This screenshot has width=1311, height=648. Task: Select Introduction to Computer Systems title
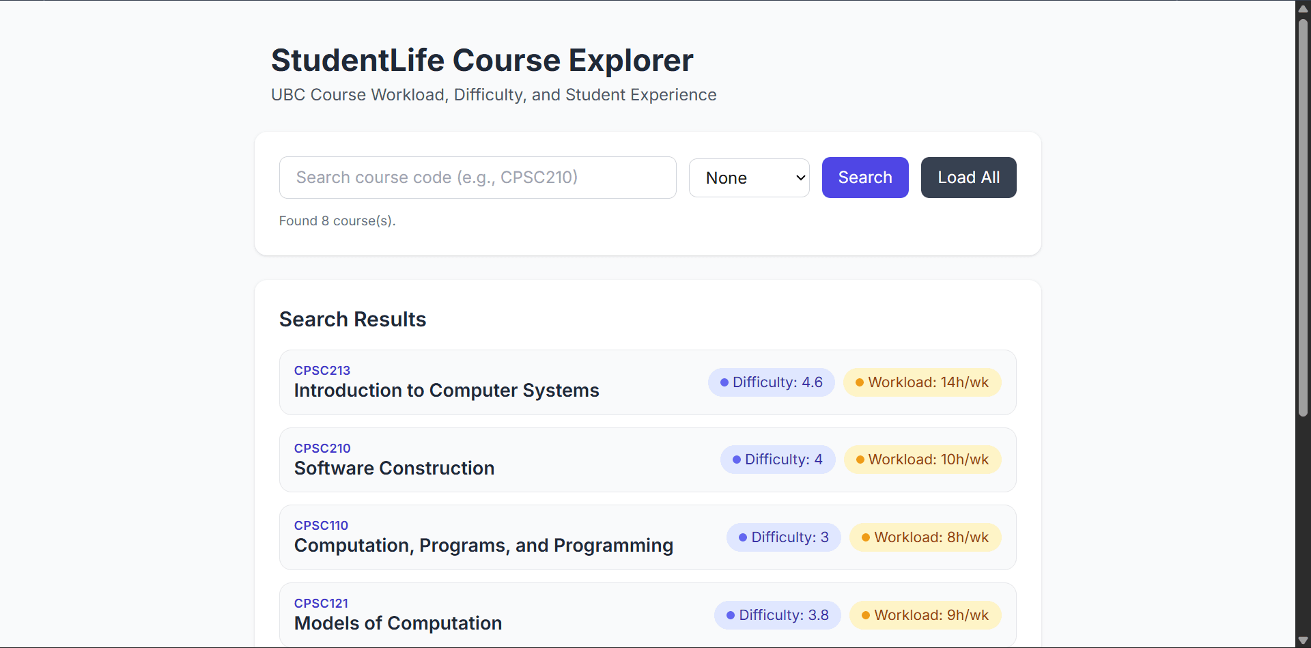(x=447, y=391)
